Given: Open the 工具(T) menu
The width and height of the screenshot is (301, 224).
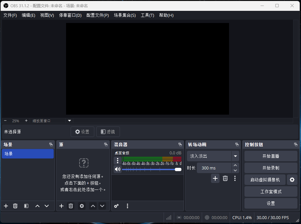Looking at the screenshot, I should [x=148, y=15].
